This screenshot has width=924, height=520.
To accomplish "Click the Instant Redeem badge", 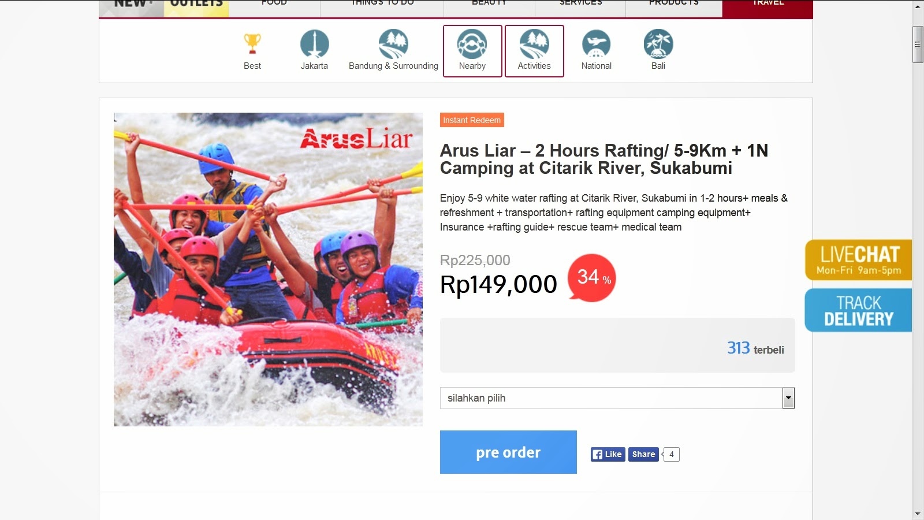I will point(472,120).
